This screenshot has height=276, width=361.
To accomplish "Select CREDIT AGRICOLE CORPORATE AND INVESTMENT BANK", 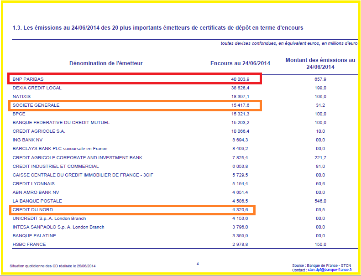I will 78,158.
